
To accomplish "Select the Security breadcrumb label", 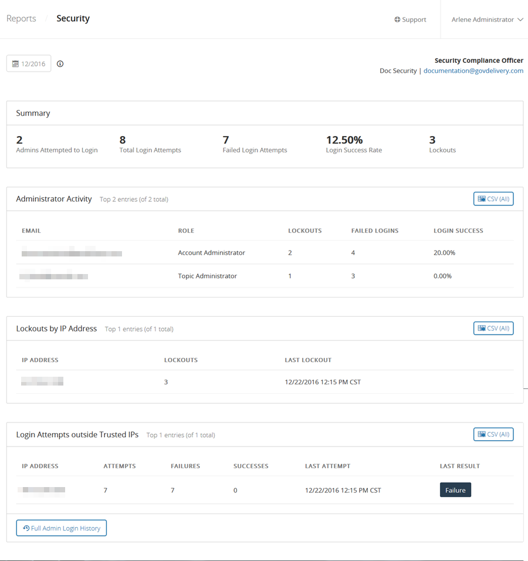I will pyautogui.click(x=73, y=18).
